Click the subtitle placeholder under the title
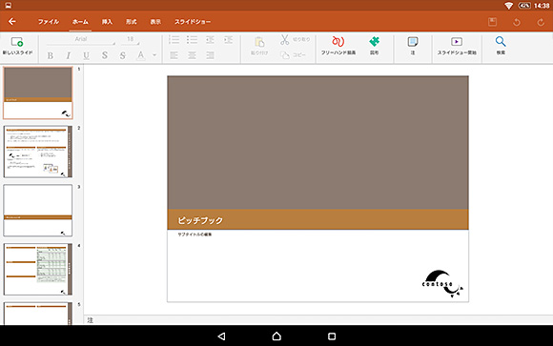The image size is (553, 346). (195, 234)
